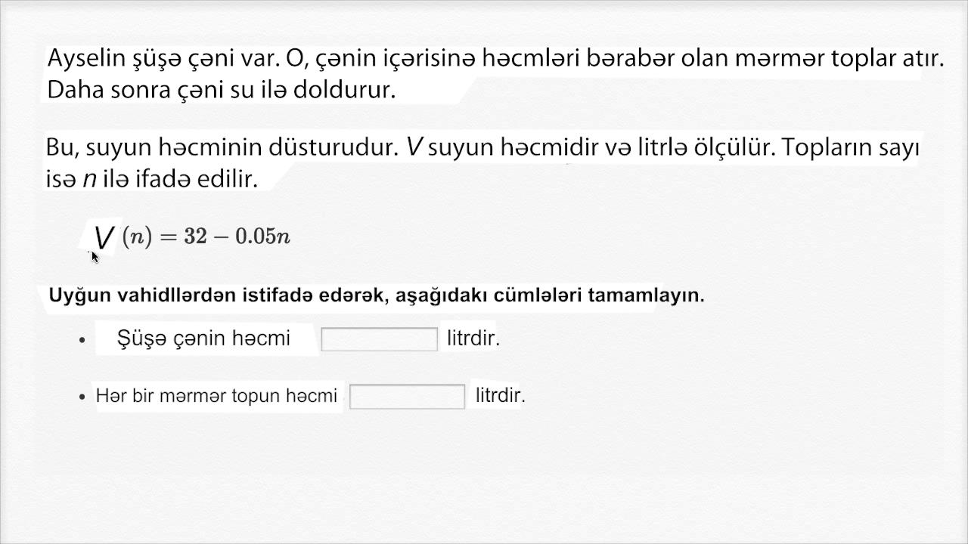Click the large V in the formula
Viewport: 968px width, 544px height.
(x=104, y=238)
